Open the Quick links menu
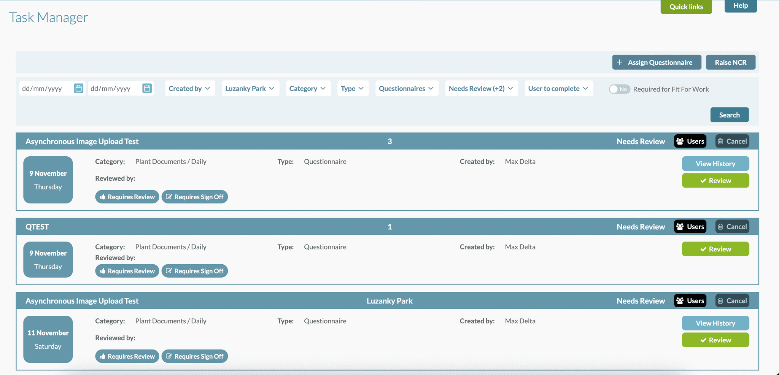 686,6
